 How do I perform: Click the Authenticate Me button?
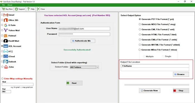tap(83, 41)
